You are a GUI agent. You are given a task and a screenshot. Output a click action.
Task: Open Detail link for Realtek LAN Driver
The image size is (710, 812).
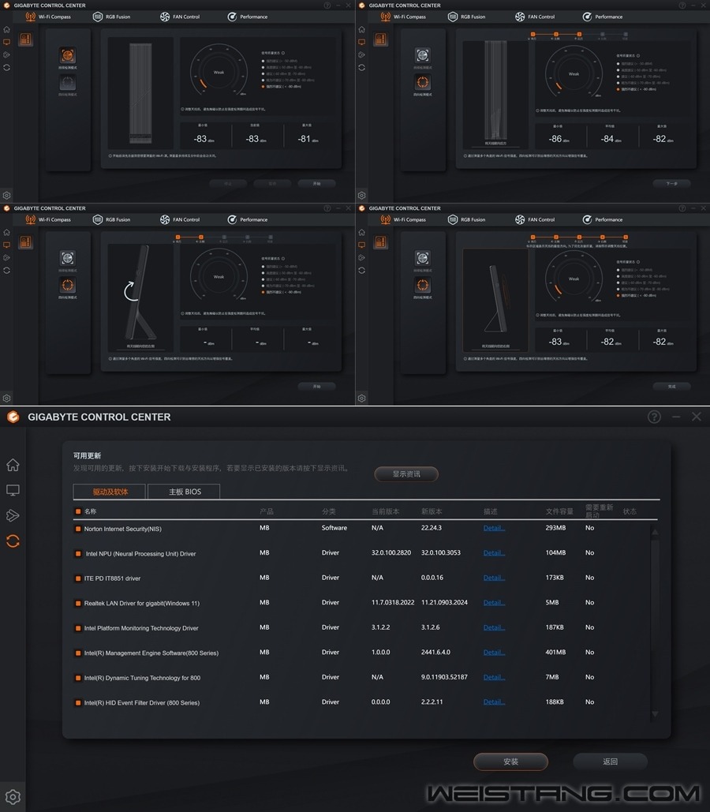[x=494, y=602]
